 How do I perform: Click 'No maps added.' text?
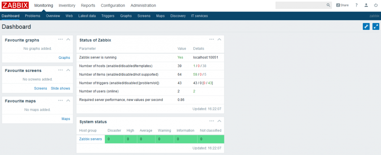click(x=38, y=110)
